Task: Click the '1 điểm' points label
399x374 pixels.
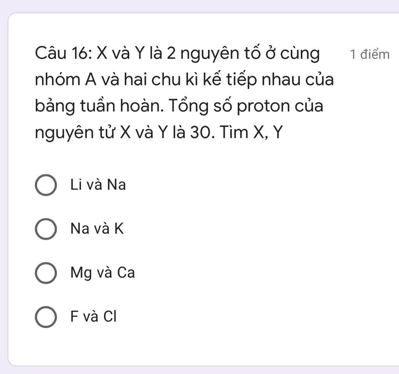Action: click(x=370, y=54)
